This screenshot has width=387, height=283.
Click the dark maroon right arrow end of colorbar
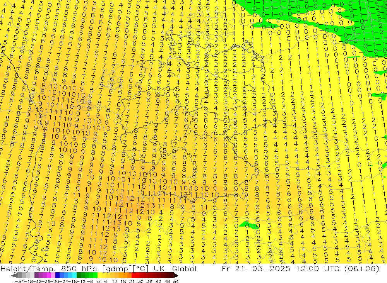tap(176, 275)
